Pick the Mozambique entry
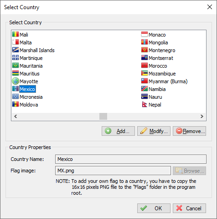217x219 pixels. [x=162, y=74]
